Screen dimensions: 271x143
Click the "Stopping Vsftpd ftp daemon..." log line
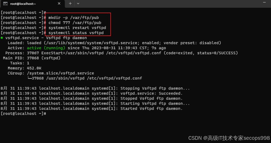click(155, 88)
